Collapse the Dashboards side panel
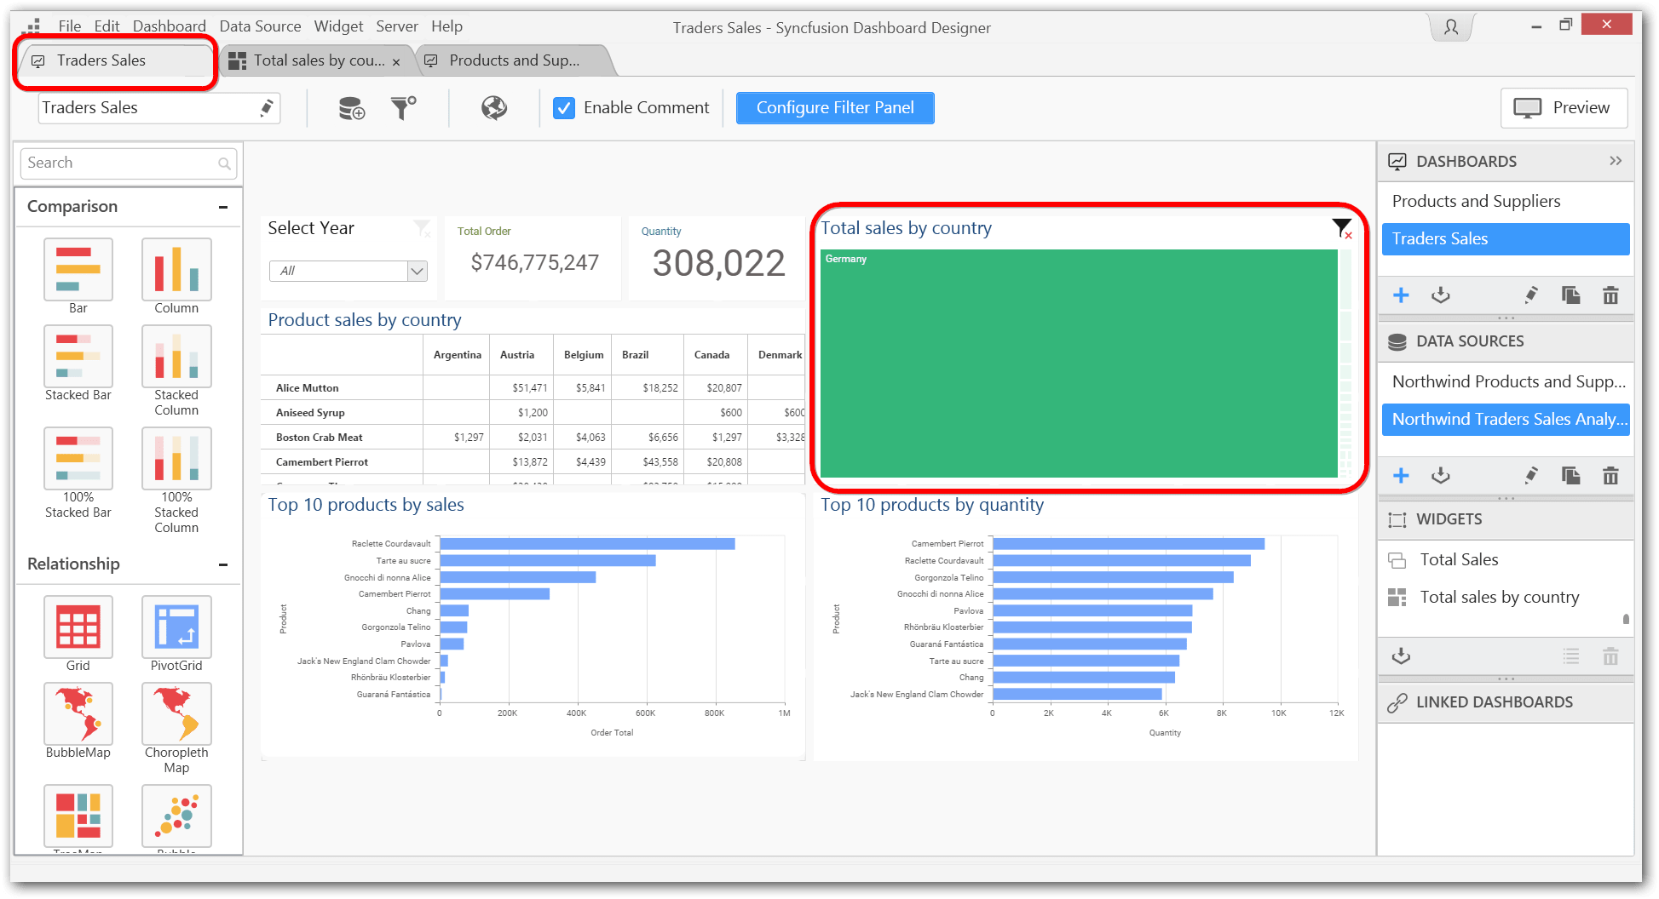 coord(1615,161)
